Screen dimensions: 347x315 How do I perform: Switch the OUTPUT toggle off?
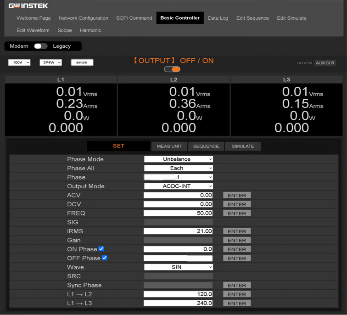coord(173,69)
